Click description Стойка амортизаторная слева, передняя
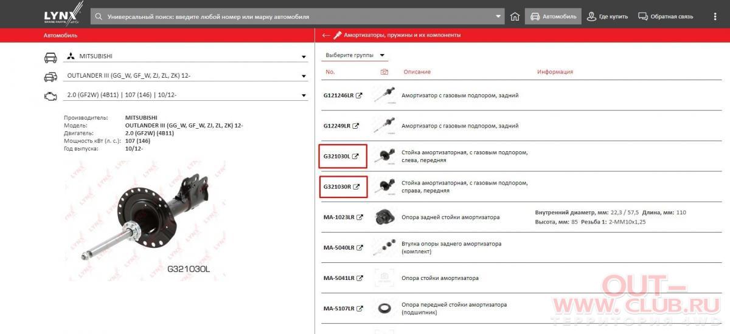 pyautogui.click(x=465, y=156)
